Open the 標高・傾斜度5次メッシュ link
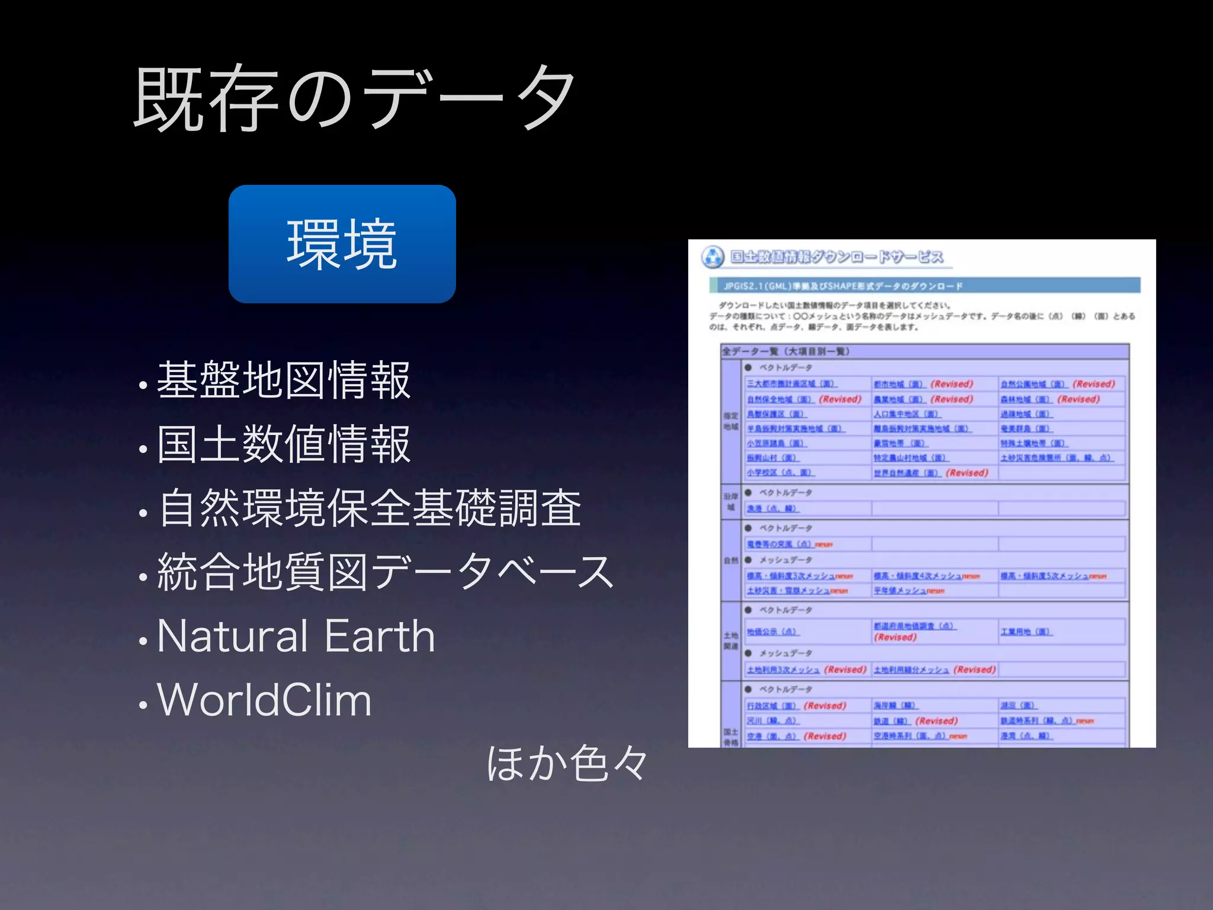This screenshot has height=910, width=1213. 1045,576
